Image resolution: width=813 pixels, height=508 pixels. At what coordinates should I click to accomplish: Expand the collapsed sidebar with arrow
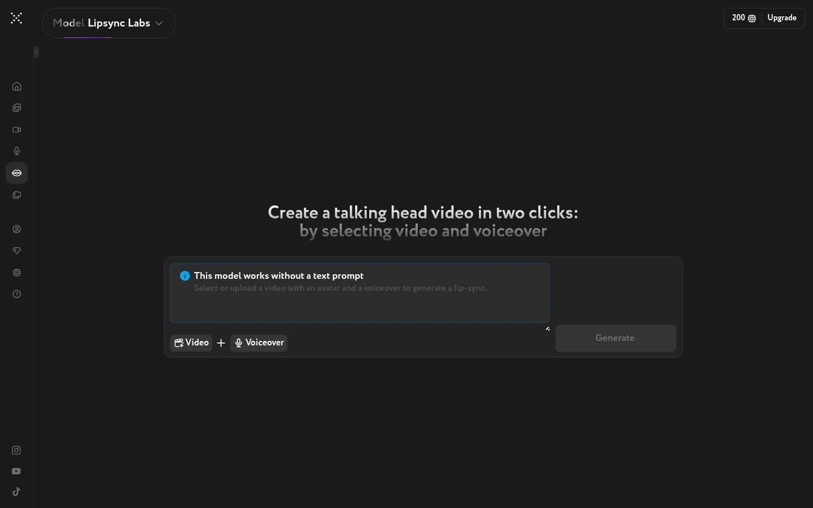[x=36, y=52]
